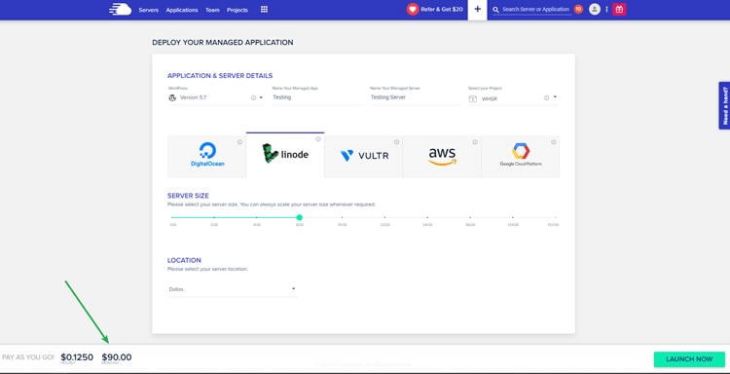This screenshot has width=730, height=374.
Task: Expand the project dropdown arrow
Action: point(555,97)
